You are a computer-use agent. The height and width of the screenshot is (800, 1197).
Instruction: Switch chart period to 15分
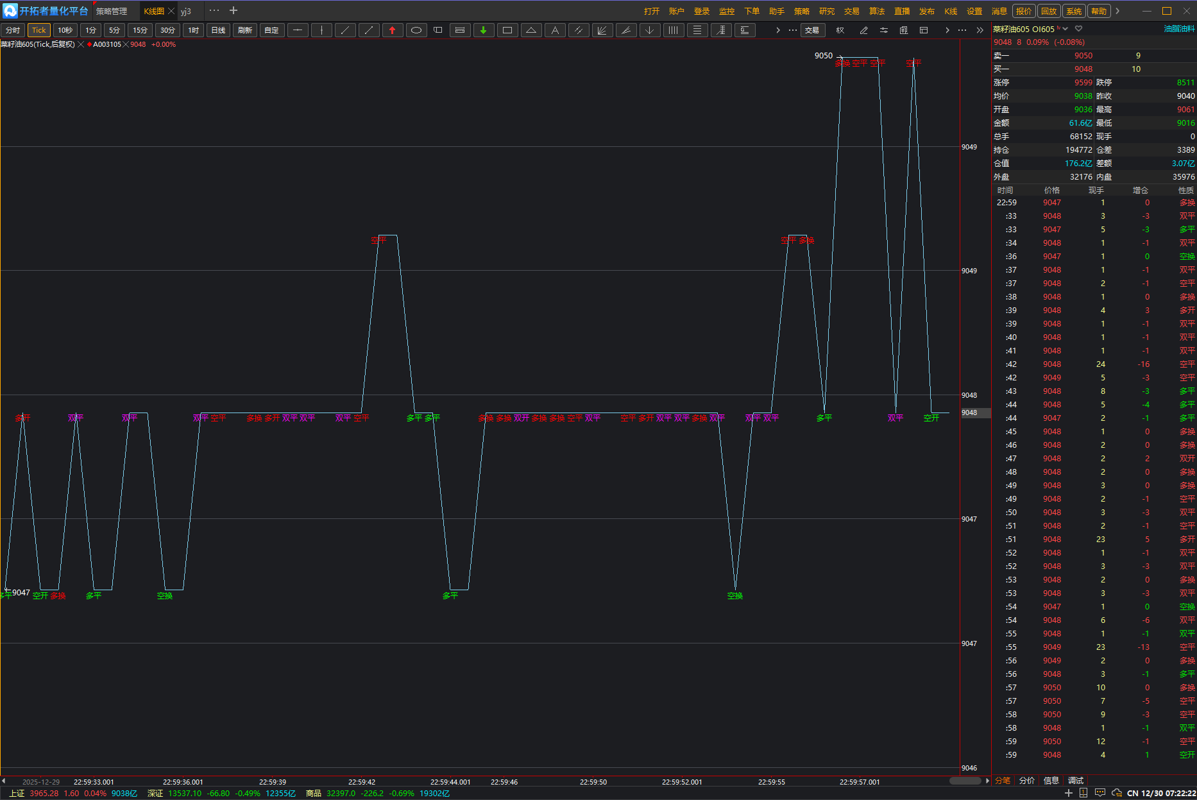point(140,30)
